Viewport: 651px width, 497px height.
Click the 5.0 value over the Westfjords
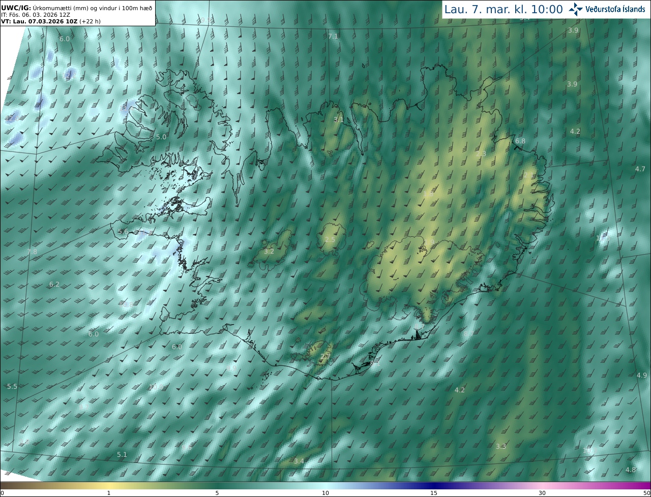[x=161, y=137]
